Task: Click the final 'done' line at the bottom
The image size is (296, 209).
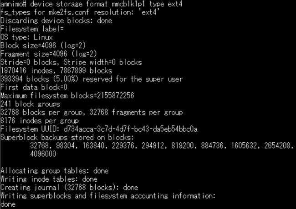Action: [8, 204]
